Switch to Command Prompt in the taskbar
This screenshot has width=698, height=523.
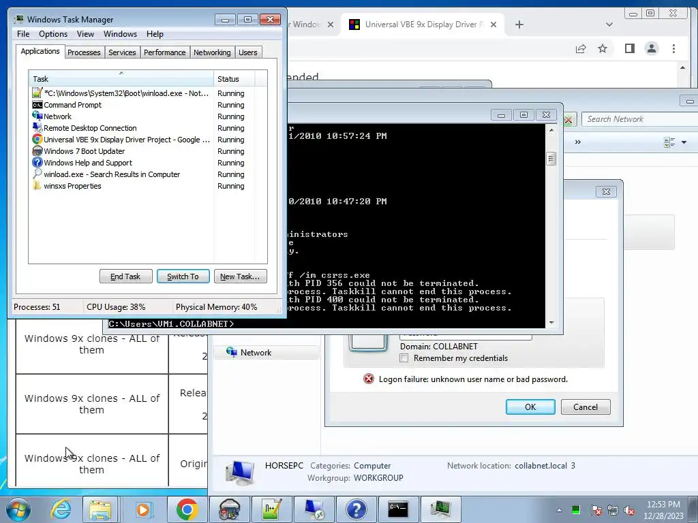point(398,509)
